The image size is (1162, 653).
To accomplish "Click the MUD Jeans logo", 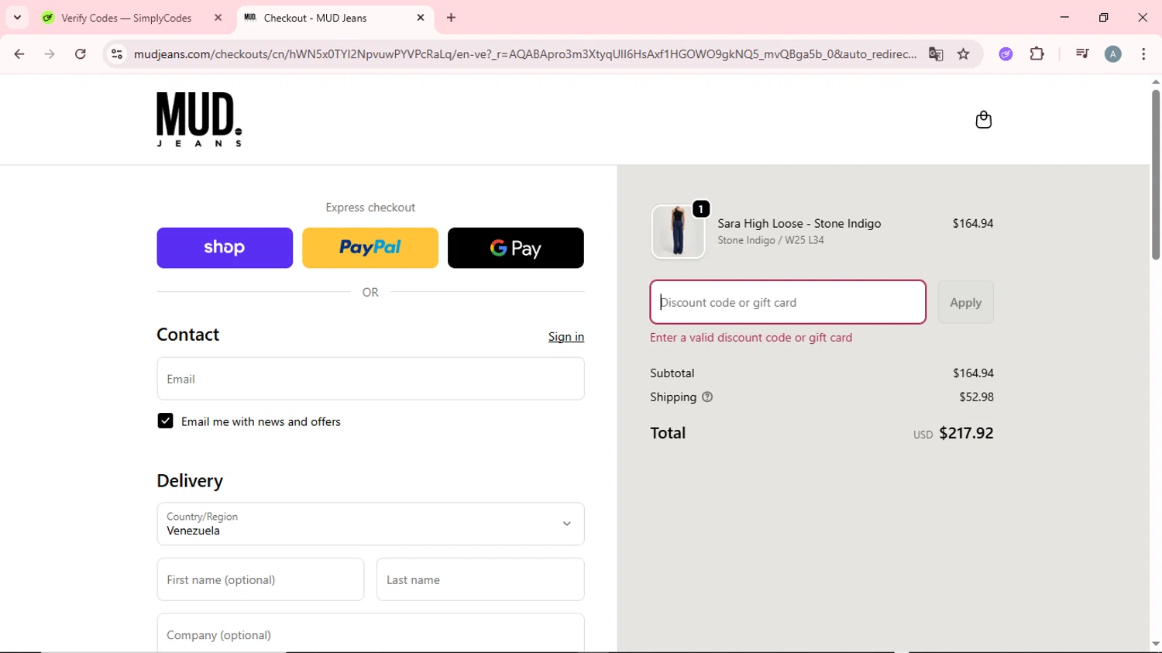I will [x=199, y=119].
